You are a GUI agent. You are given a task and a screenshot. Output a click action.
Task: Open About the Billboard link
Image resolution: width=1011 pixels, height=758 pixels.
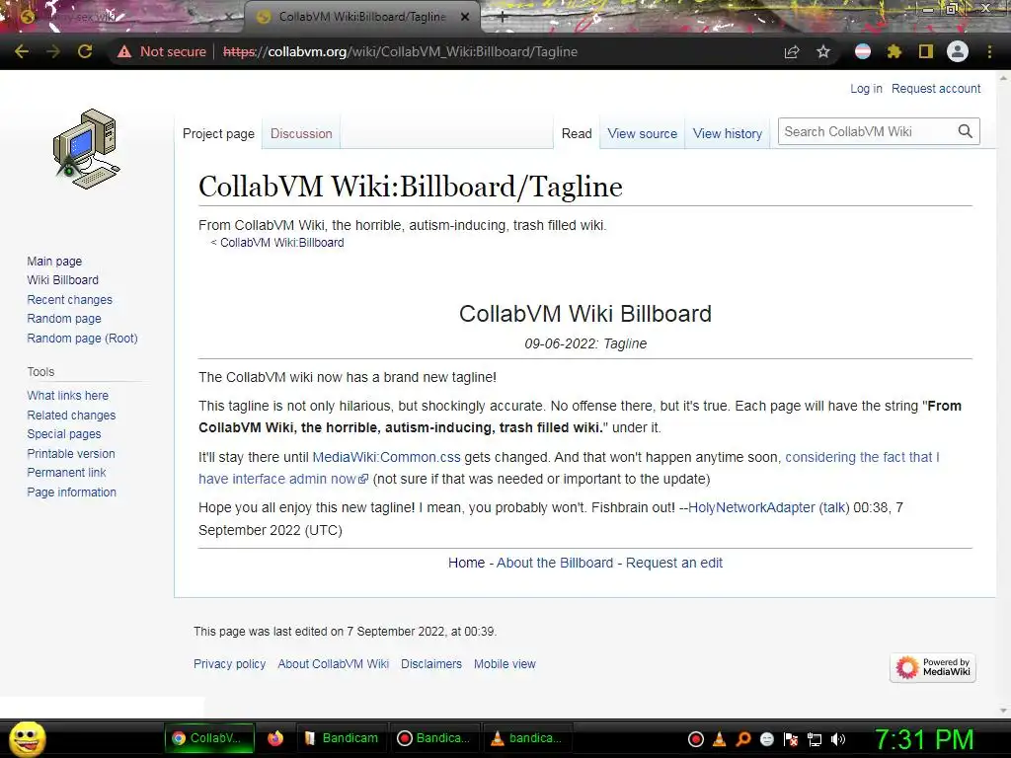pyautogui.click(x=555, y=563)
